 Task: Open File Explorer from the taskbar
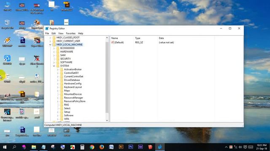34,147
